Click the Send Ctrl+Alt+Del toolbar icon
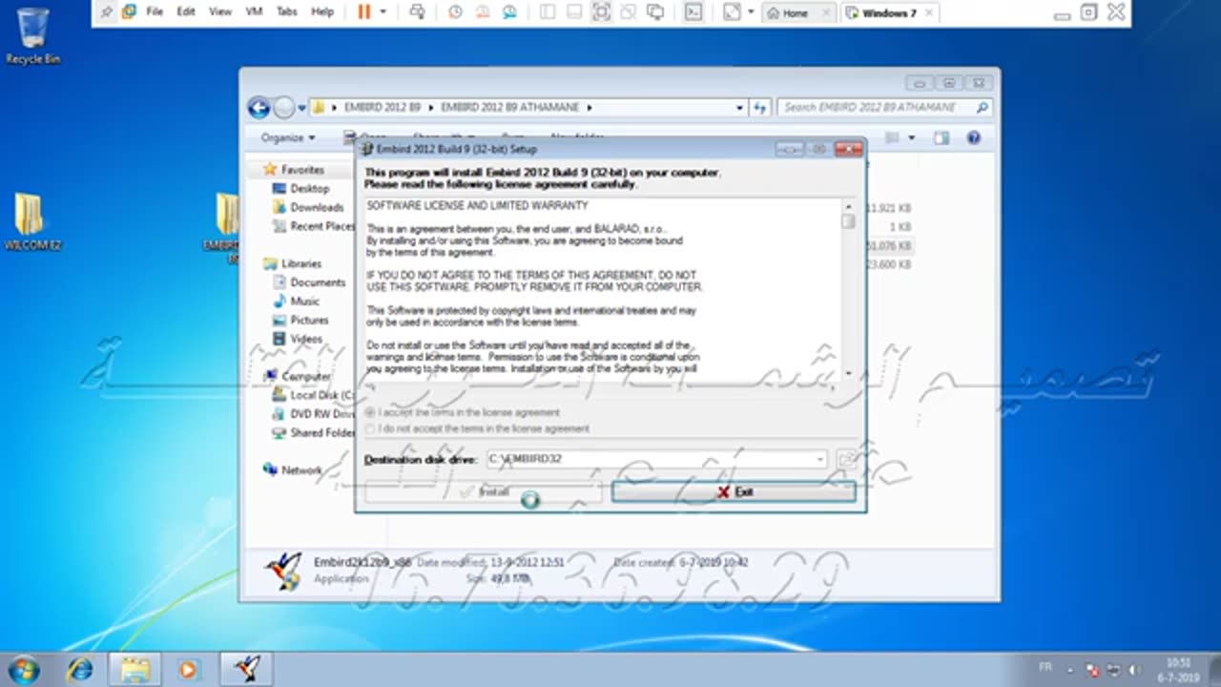This screenshot has height=687, width=1221. 417,12
